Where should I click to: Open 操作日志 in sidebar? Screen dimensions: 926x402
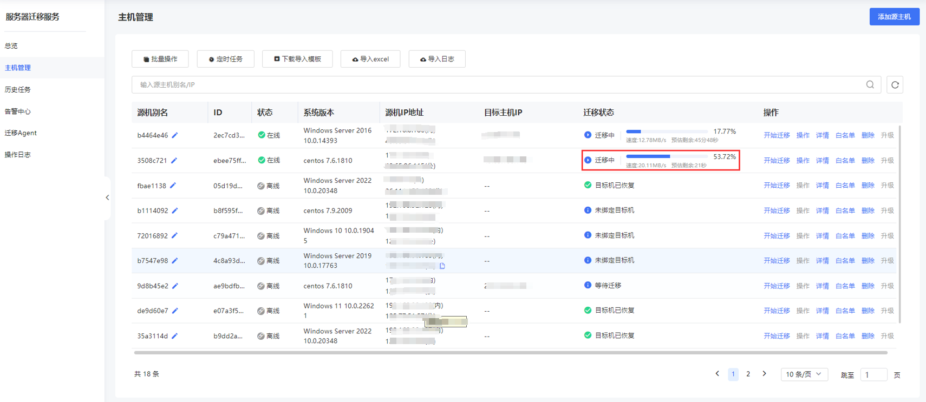(x=18, y=155)
